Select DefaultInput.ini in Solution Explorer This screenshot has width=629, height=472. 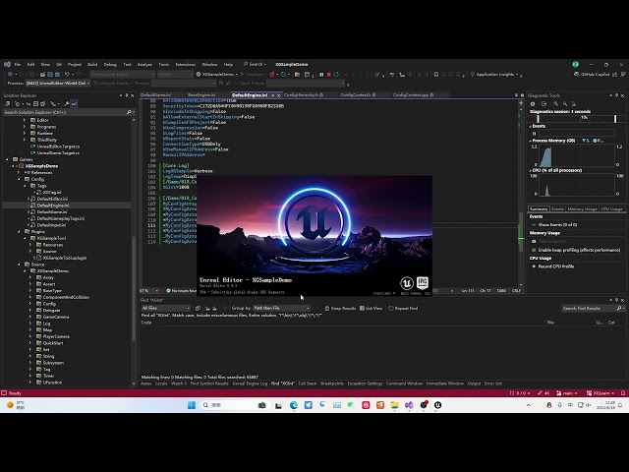tap(51, 225)
